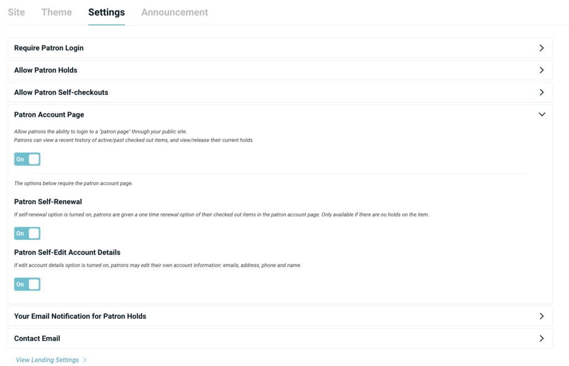Viewport: 569px width, 366px height.
Task: Turn off the Patron Account Page toggle
Action: pos(27,159)
